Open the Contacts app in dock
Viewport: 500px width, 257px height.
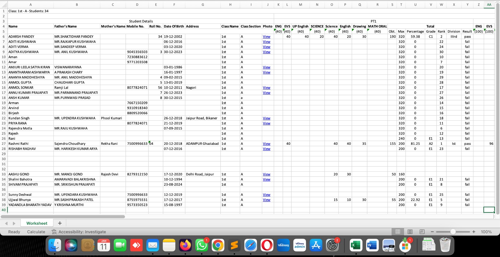point(88,245)
